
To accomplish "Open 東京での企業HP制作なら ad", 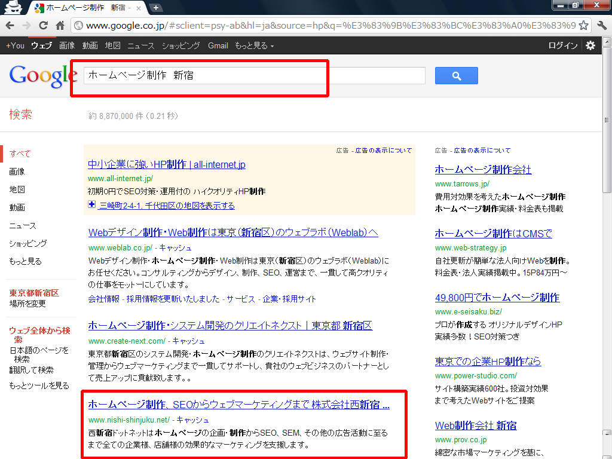I will [488, 362].
